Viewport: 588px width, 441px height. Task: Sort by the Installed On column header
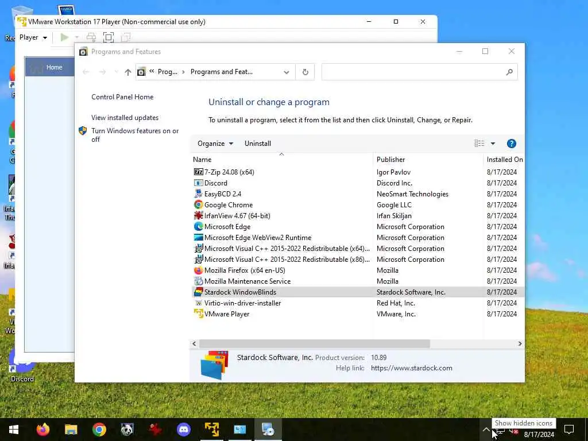tap(504, 160)
